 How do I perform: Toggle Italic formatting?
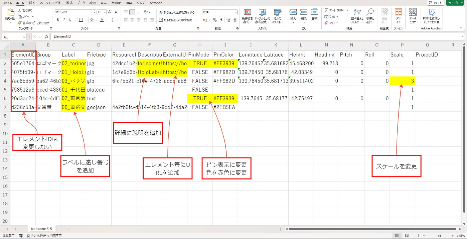[x=64, y=20]
